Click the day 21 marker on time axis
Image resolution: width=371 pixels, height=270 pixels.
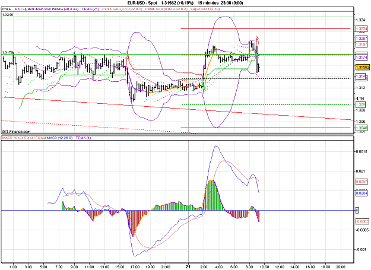click(188, 266)
